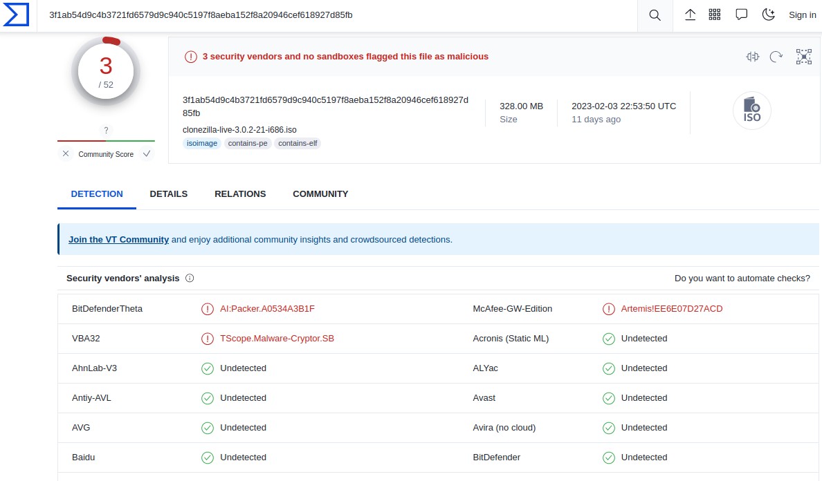
Task: Click the contains-pe tag
Action: (248, 144)
